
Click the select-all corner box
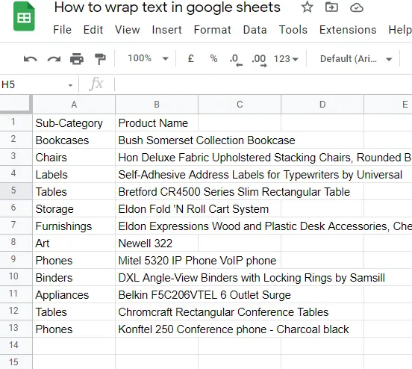16,104
